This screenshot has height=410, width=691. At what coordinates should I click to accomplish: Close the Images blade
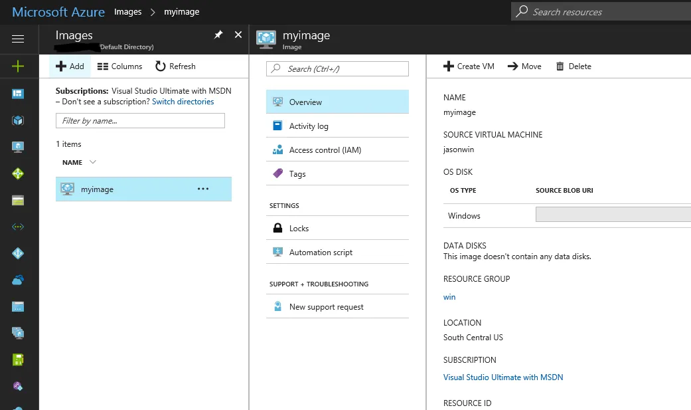[x=238, y=35]
